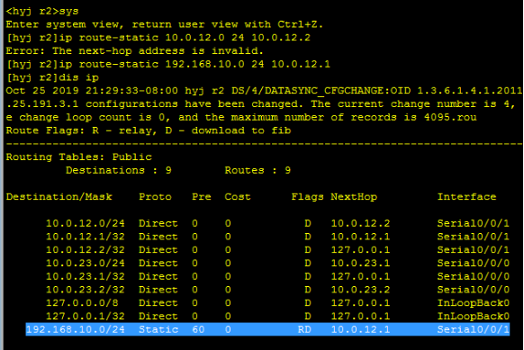Click highlighted destination '192.168.10.0/24'

[x=76, y=329]
